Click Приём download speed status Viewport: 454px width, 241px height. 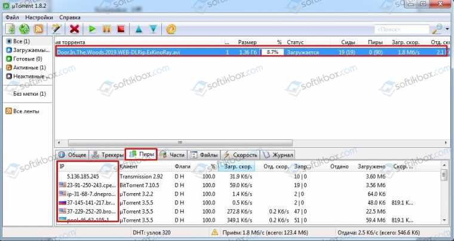(x=265, y=233)
